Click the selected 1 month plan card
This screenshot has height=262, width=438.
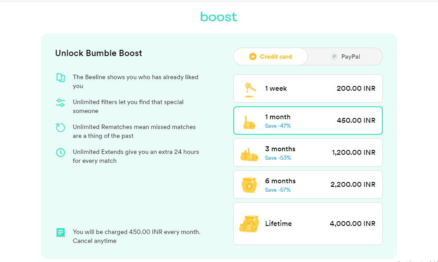(x=308, y=120)
